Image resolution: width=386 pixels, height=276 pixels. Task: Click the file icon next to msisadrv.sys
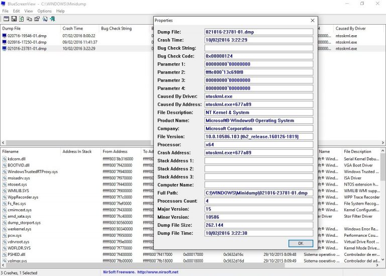5,178
